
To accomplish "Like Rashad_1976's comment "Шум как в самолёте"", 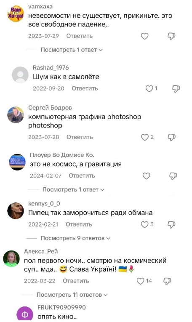I will pos(149,88).
